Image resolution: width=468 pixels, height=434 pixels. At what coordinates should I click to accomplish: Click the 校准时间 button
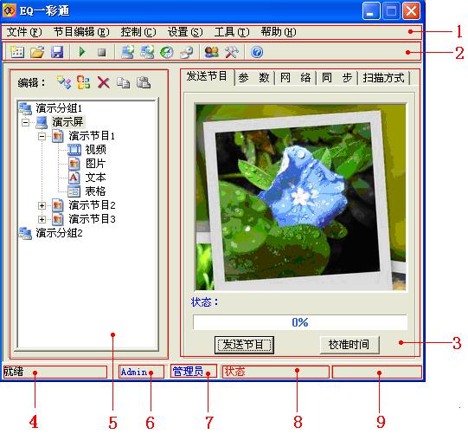(x=349, y=345)
